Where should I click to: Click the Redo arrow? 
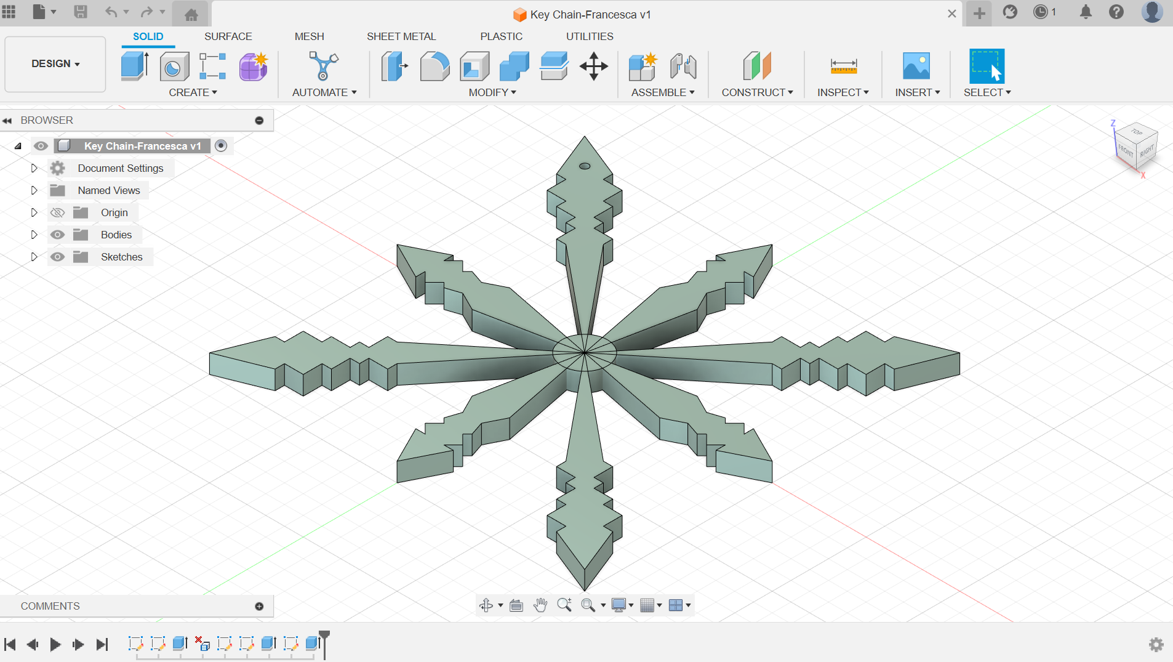point(146,12)
